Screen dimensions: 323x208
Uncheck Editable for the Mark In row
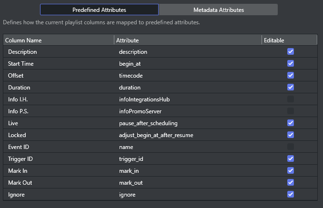click(x=291, y=170)
